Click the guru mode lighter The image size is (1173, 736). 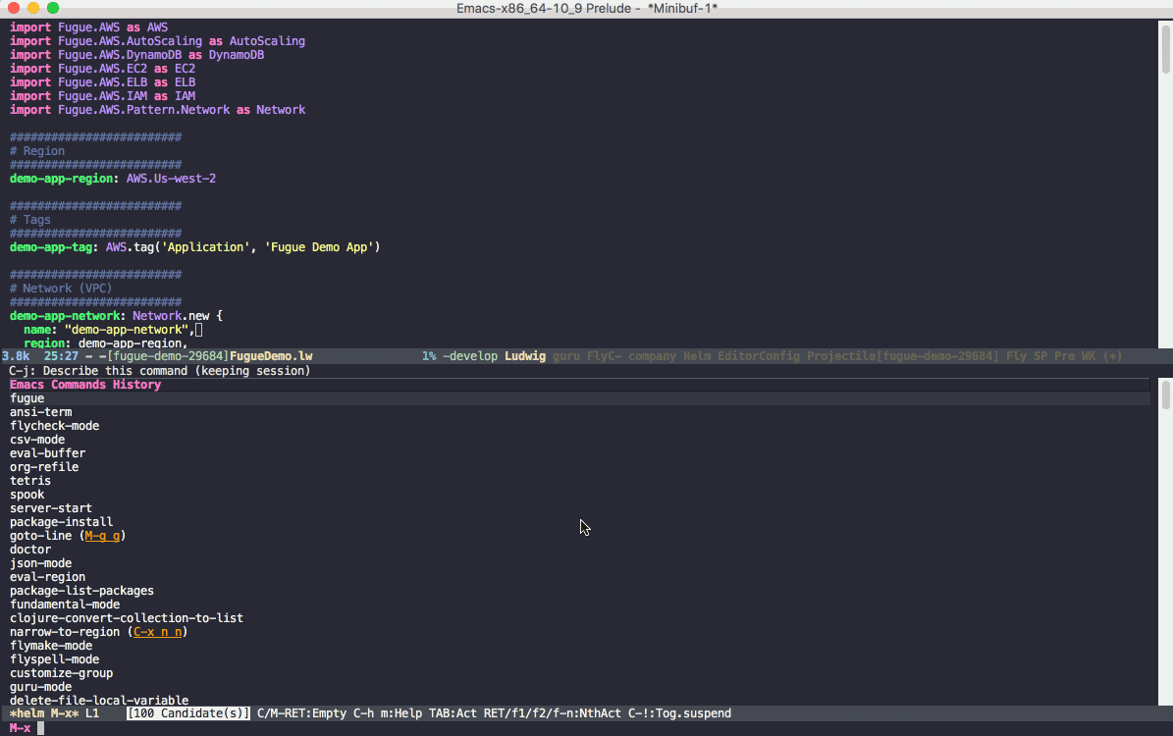point(565,355)
